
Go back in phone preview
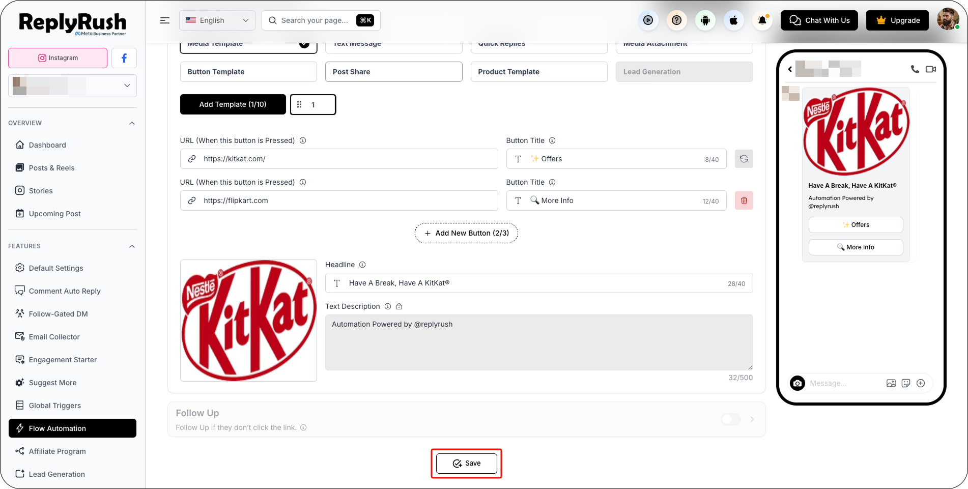click(790, 69)
